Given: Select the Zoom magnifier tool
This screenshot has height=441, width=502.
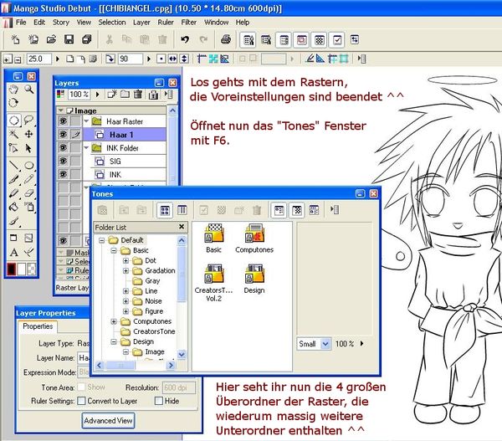Looking at the screenshot, I should tap(29, 90).
